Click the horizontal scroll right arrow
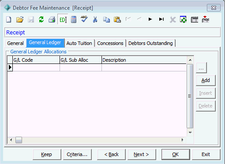The image size is (225, 164). pos(183,140)
